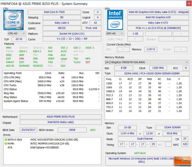The width and height of the screenshot is (192, 167).
Task: Click the PCIe v1.1 x0 DISABLED field
Action: tap(158, 28)
